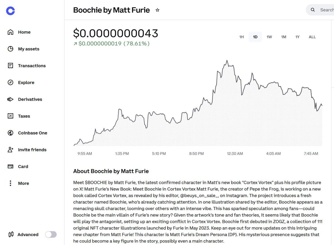Click the 5:10 PM axis label
The image size is (334, 245).
(159, 154)
